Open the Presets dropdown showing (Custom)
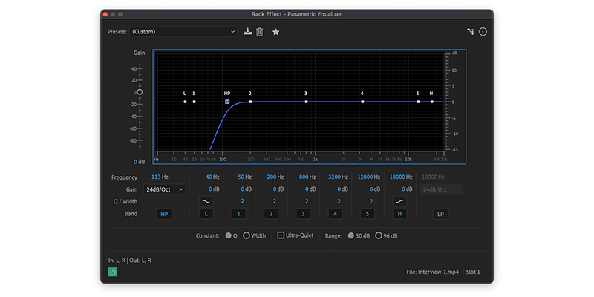Viewport: 594px width, 297px height. (x=183, y=32)
